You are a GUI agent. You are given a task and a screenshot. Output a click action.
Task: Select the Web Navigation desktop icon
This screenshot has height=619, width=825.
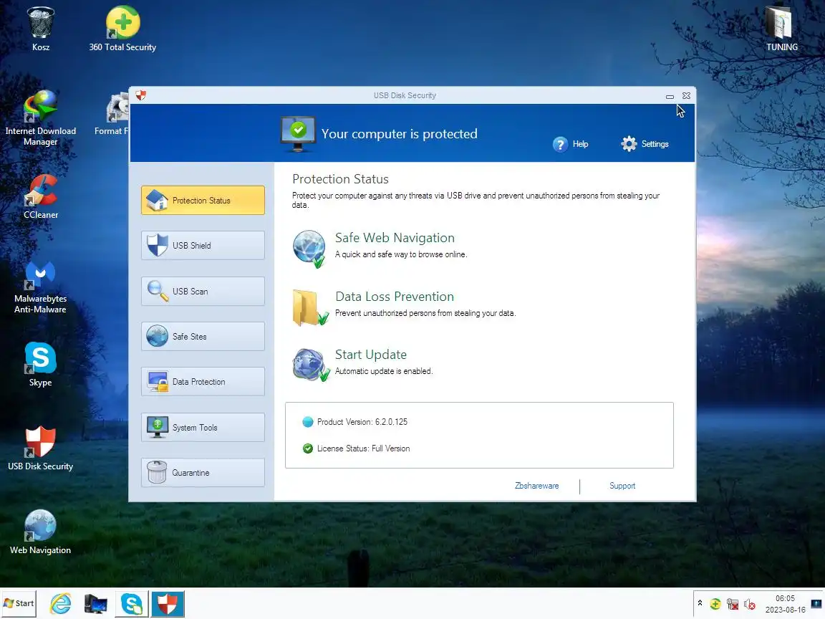[x=41, y=532]
